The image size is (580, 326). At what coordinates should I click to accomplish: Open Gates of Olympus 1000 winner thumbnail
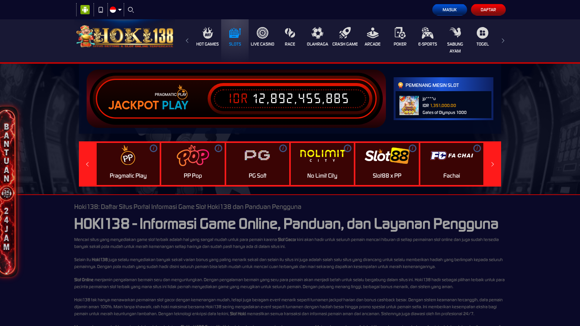pos(409,105)
